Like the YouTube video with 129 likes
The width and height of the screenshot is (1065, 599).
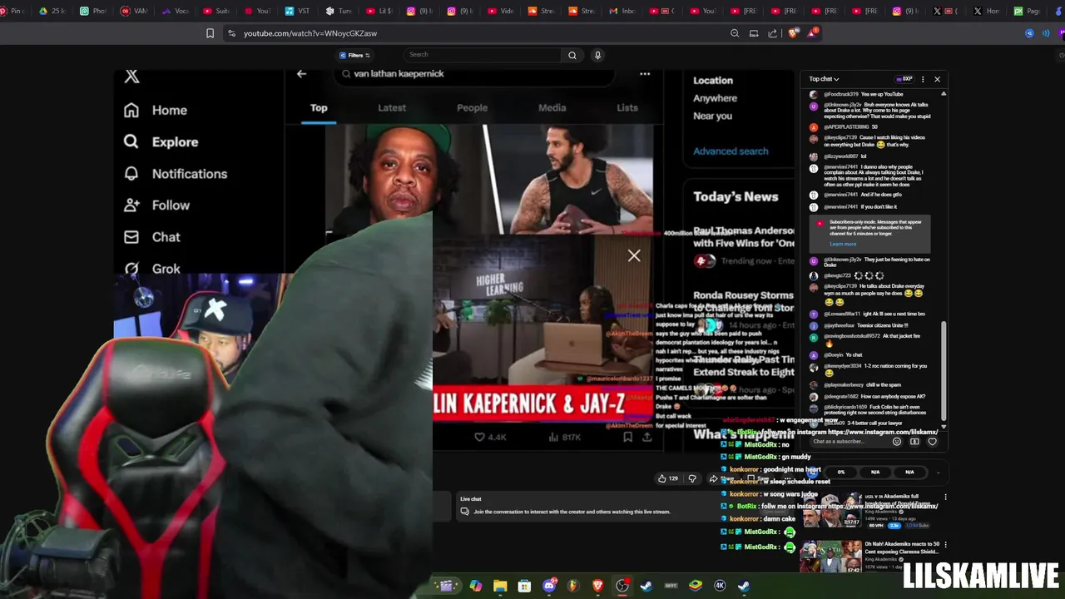point(667,478)
